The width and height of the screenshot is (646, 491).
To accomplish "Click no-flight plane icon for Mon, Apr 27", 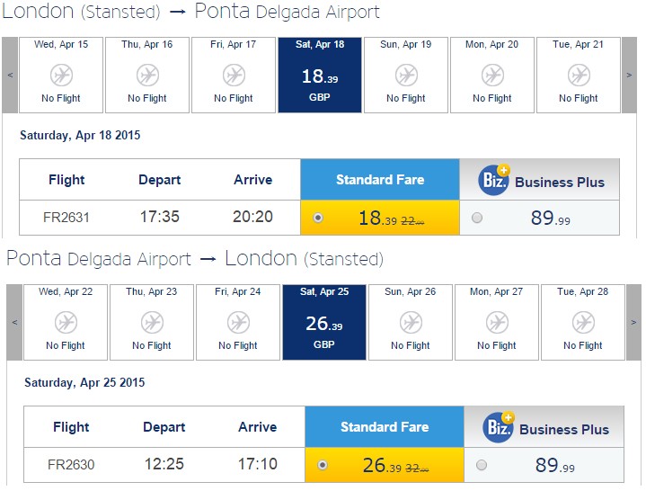I will [497, 322].
